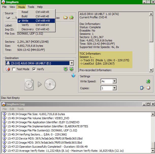Click the open book icon in Settings
Viewport: 155px width, 154px height.
click(x=148, y=88)
